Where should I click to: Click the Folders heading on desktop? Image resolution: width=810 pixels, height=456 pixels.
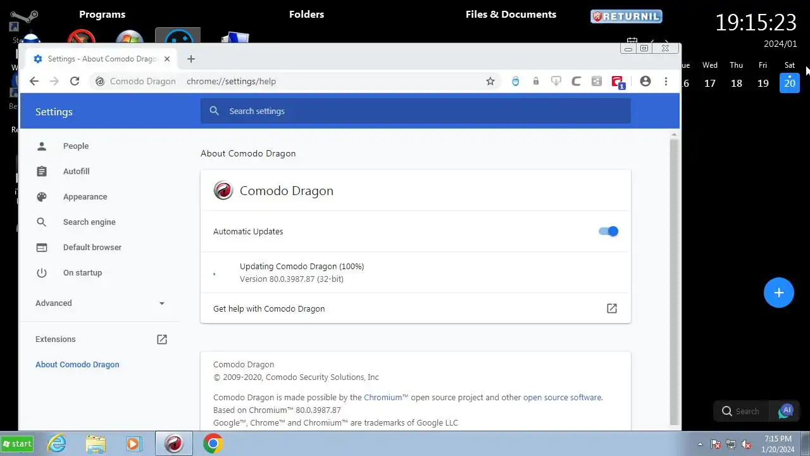[x=307, y=15]
